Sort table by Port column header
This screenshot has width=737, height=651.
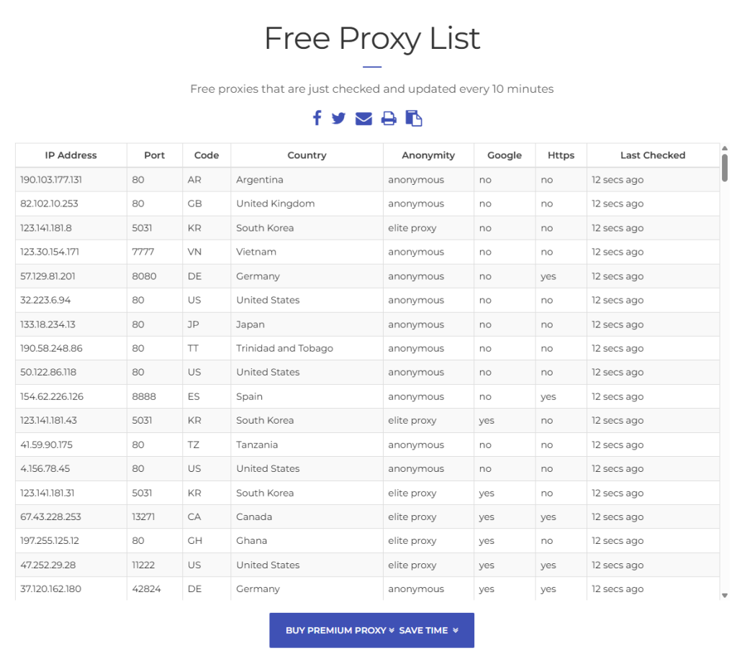click(155, 155)
